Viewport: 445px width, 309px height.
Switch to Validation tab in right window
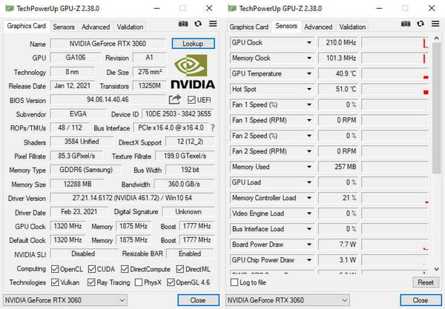(352, 27)
